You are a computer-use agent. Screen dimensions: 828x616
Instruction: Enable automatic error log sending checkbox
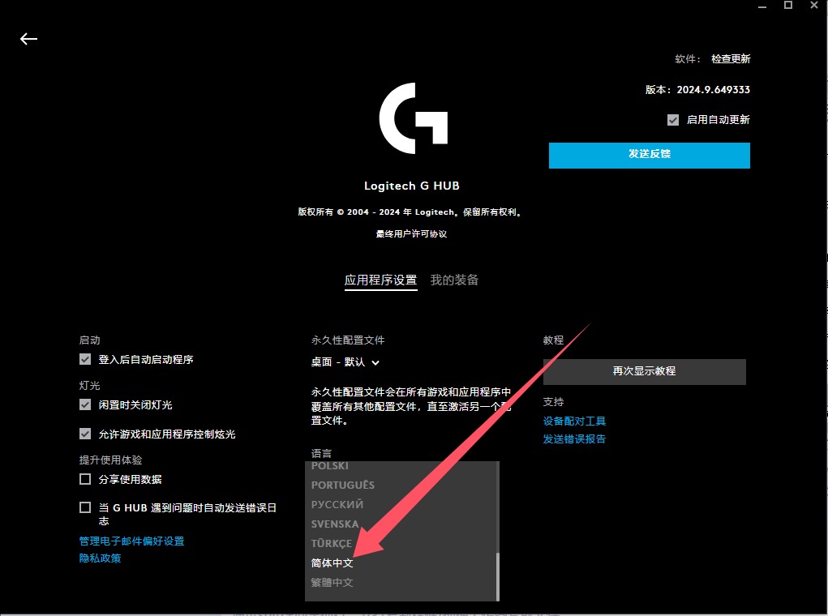tap(85, 507)
